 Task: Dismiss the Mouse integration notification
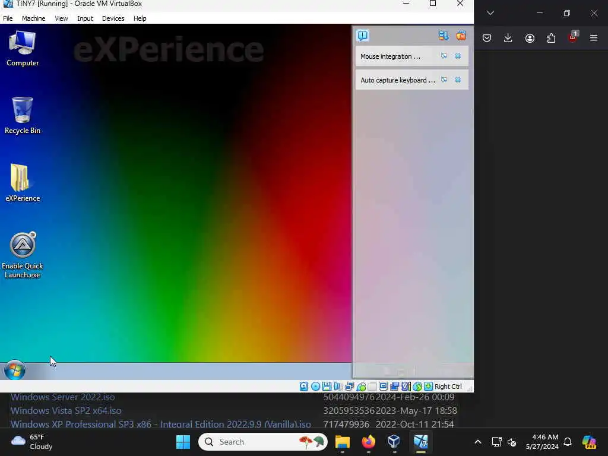pos(458,56)
